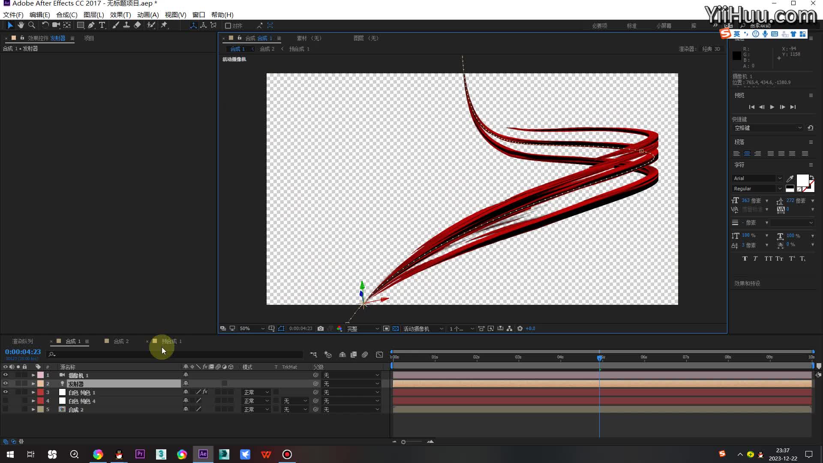Select the Rectangle shape tool
The width and height of the screenshot is (823, 463).
click(80, 25)
